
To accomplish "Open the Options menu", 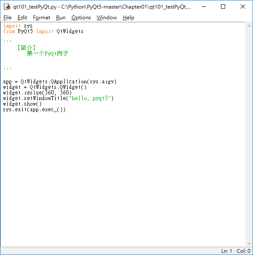I will point(81,18).
